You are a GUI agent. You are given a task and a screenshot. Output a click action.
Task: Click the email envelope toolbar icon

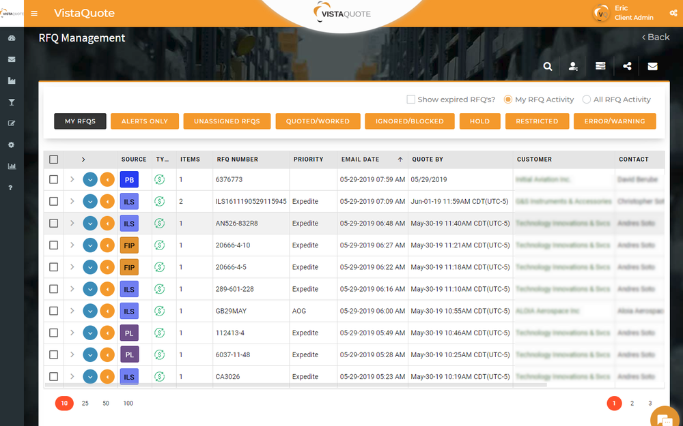652,67
